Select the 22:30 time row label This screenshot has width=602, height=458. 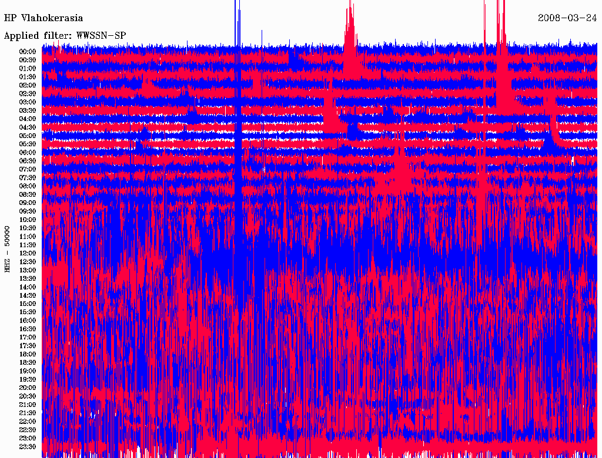click(x=28, y=430)
